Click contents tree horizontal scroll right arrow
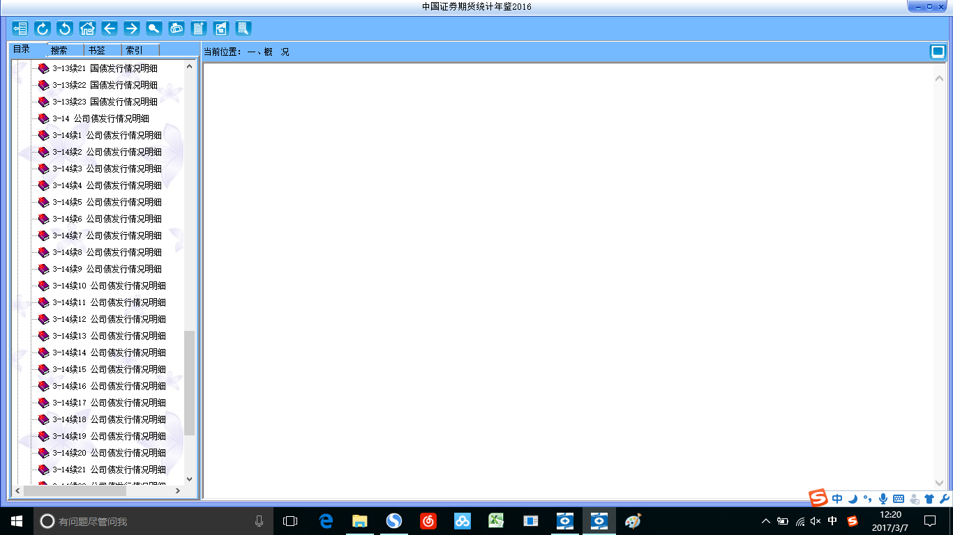This screenshot has width=953, height=535. click(x=178, y=490)
